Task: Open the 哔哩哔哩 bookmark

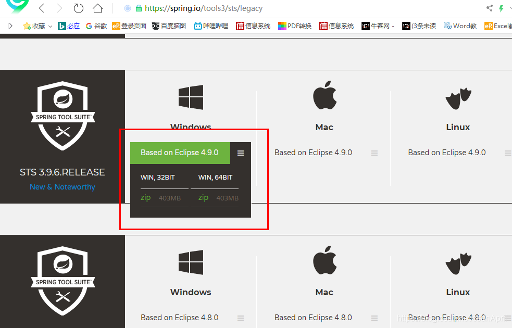Action: point(210,26)
